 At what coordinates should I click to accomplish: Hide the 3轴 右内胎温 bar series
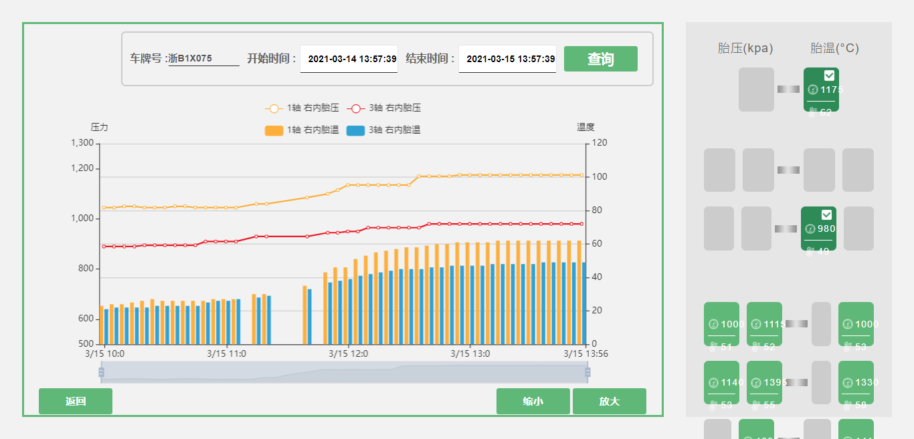[x=383, y=130]
